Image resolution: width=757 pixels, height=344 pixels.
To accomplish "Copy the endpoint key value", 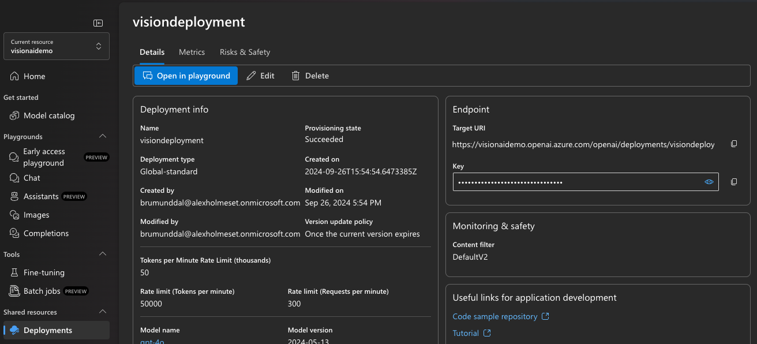I will click(734, 182).
